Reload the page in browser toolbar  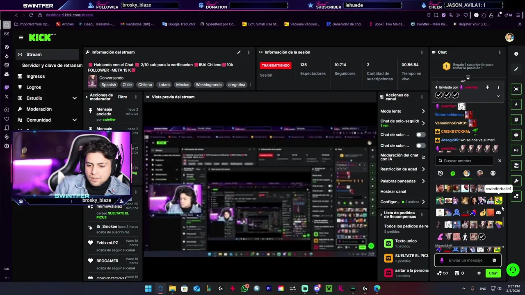pyautogui.click(x=31, y=15)
